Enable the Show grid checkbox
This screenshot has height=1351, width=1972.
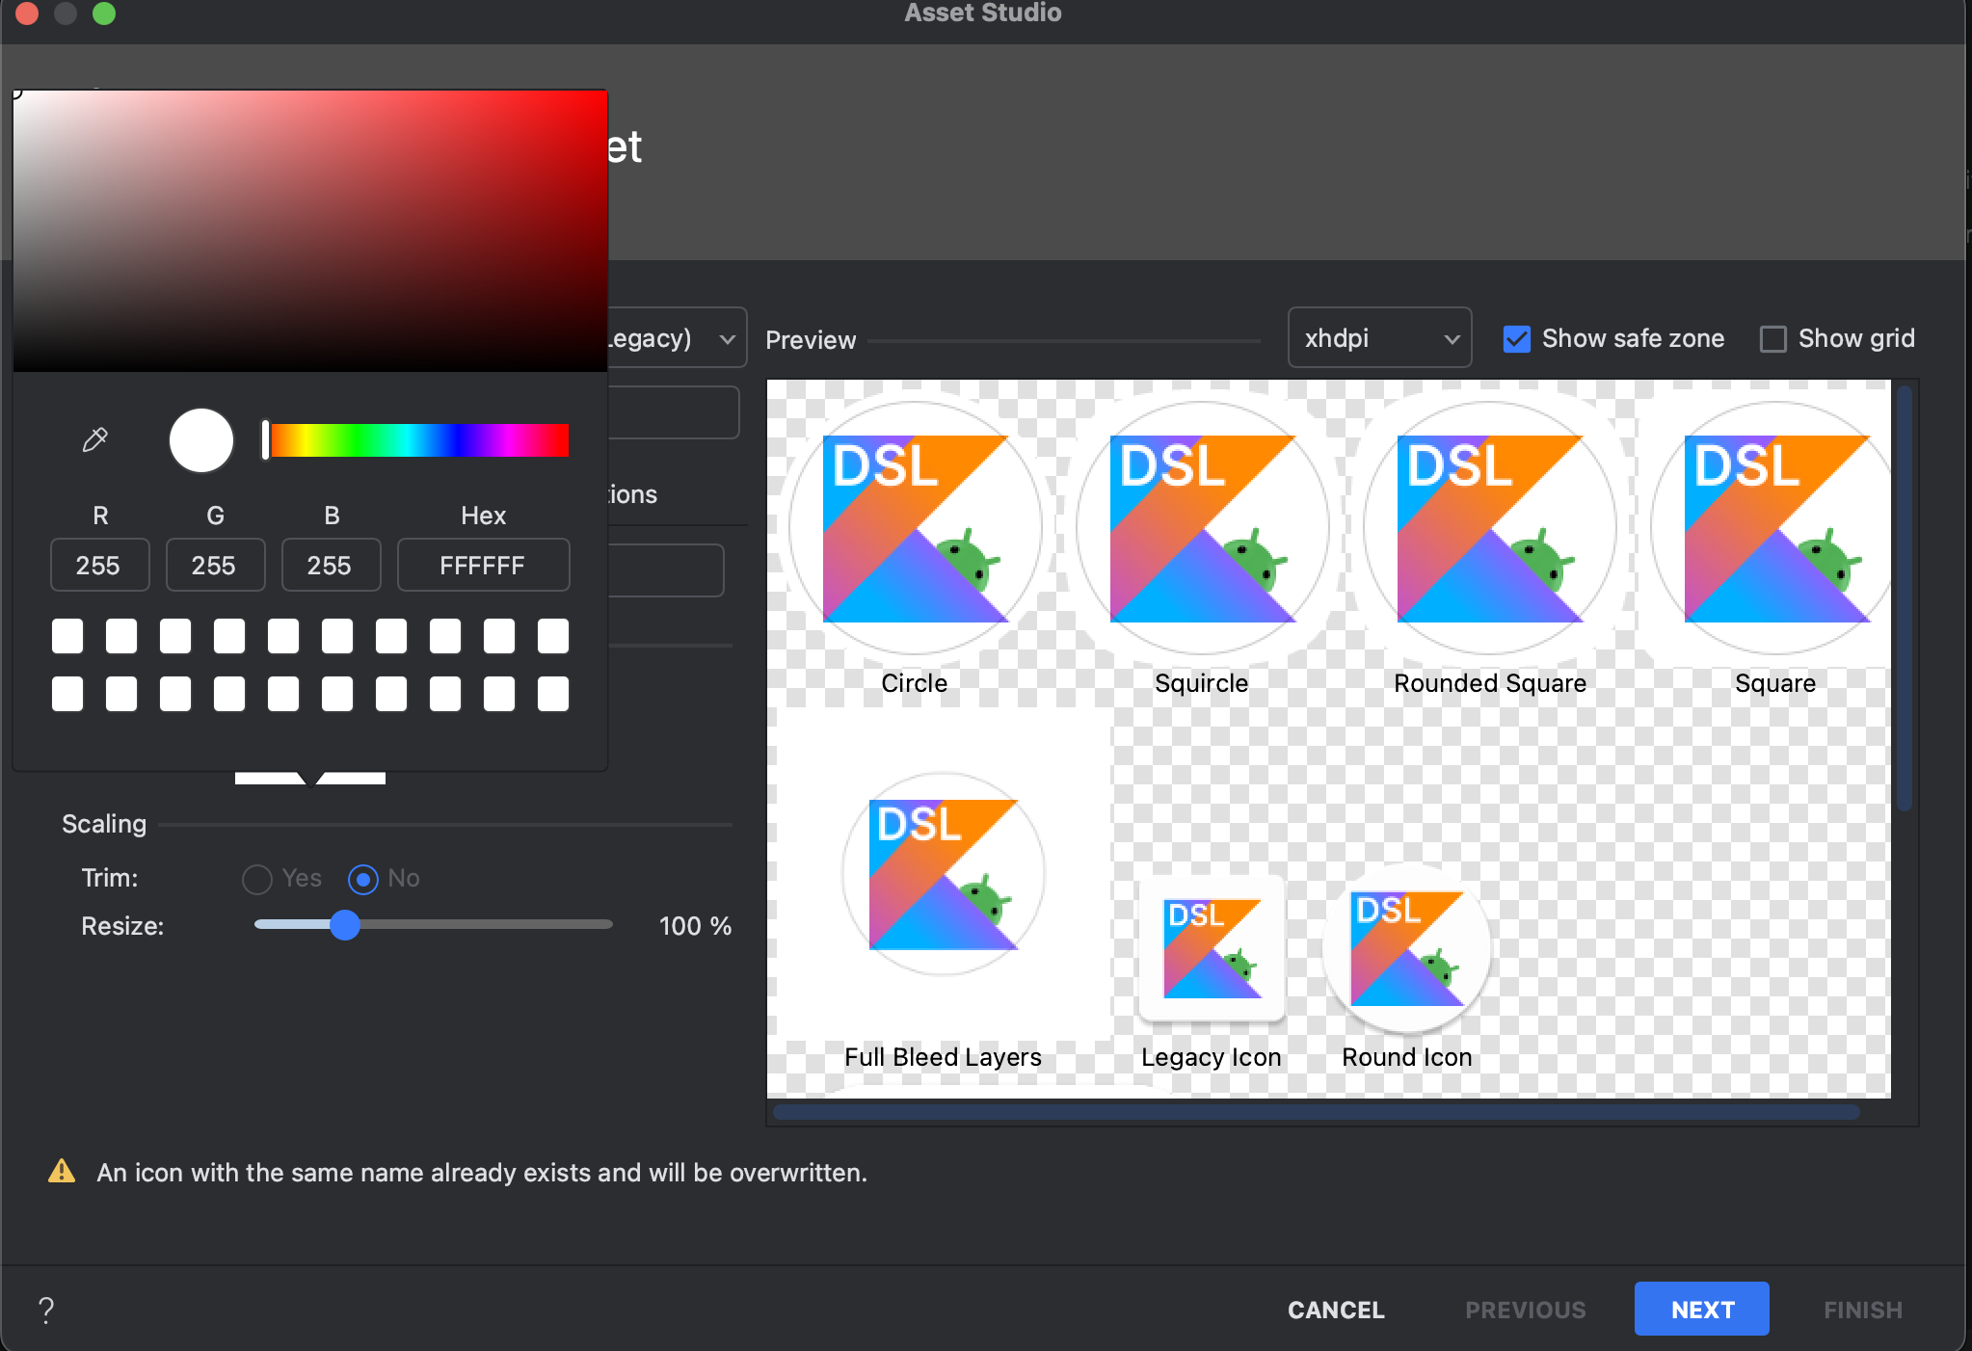pyautogui.click(x=1772, y=339)
